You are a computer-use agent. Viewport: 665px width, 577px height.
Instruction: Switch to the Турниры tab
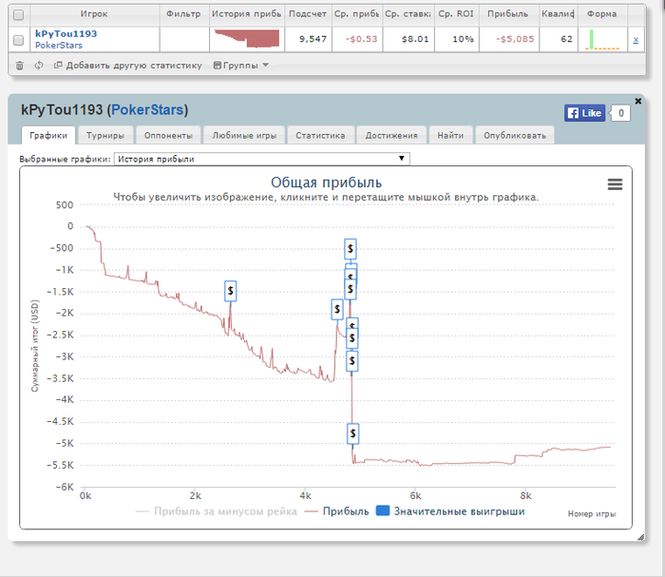point(105,135)
